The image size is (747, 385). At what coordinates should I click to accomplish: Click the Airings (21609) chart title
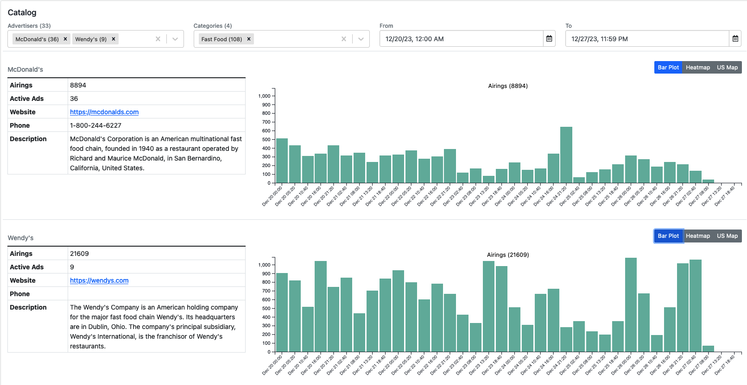pos(508,255)
